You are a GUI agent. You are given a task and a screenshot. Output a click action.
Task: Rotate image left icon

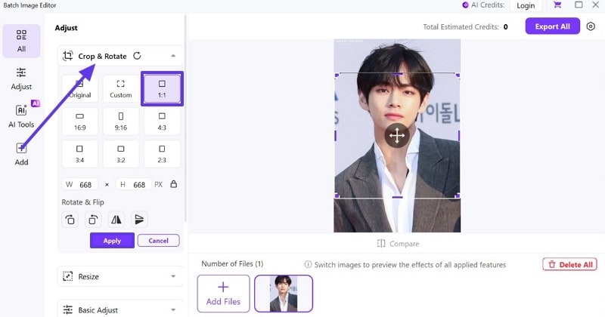(70, 220)
